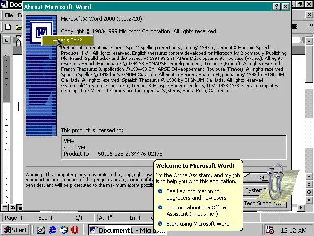Close the Word document with inner X
The width and height of the screenshot is (314, 236).
[x=309, y=14]
